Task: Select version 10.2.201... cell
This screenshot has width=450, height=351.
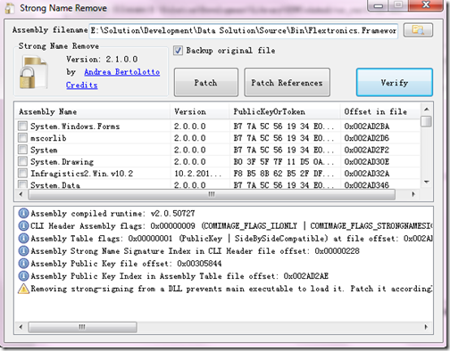Action: pos(197,174)
